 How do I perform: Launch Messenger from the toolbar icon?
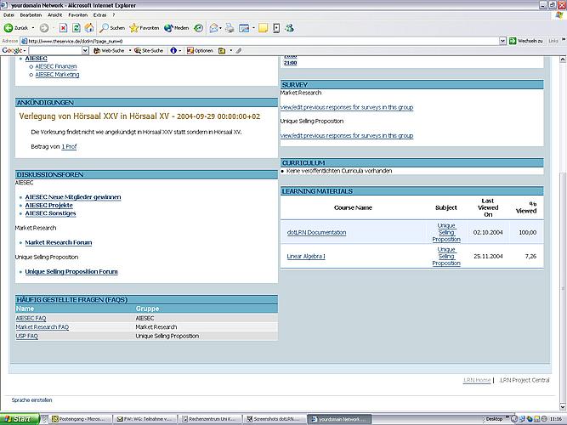[289, 28]
